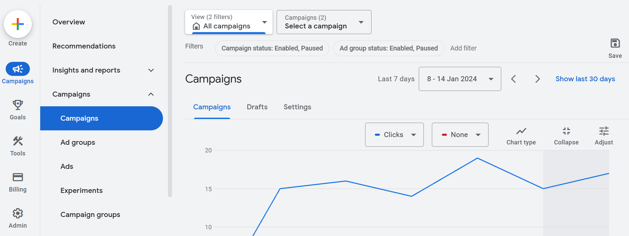Switch to the Settings tab
This screenshot has width=629, height=236.
click(x=297, y=107)
